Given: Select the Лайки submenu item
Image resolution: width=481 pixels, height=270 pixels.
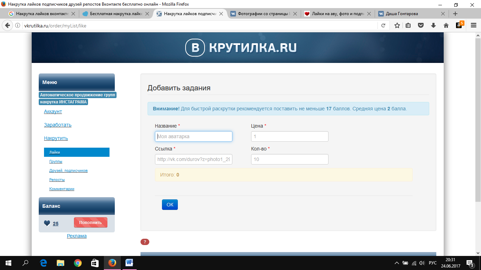Looking at the screenshot, I should tap(77, 152).
